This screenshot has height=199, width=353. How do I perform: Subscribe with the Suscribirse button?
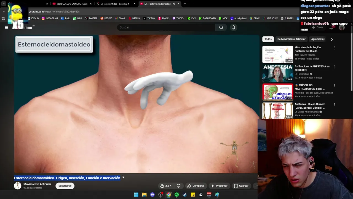(65, 186)
